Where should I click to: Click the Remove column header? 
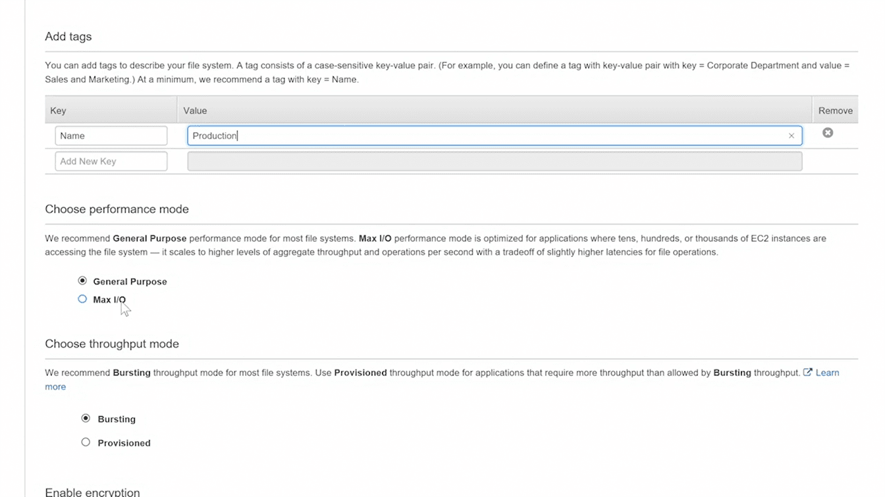(835, 110)
